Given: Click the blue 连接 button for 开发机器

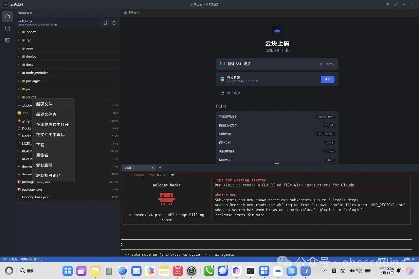Looking at the screenshot, I should coord(327,79).
